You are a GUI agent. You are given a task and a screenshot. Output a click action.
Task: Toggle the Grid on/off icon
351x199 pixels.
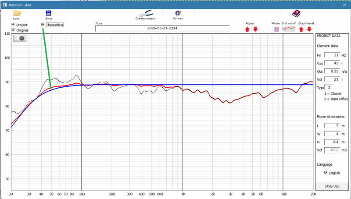click(x=288, y=29)
